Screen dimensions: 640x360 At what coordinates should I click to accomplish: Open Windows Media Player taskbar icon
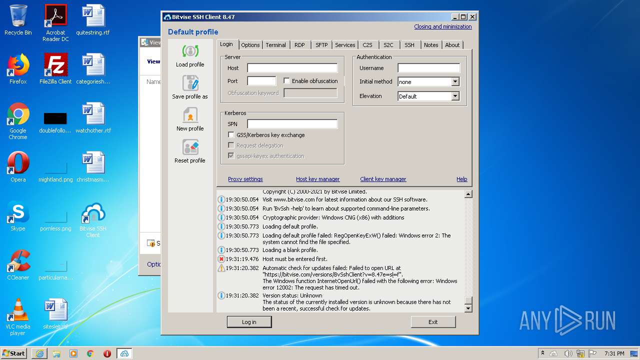(73, 353)
